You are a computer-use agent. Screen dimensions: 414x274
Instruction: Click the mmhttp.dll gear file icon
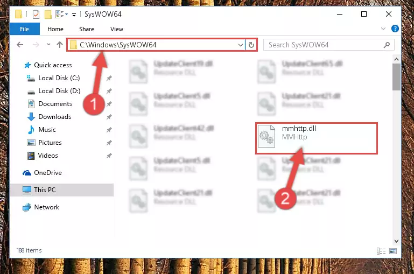[266, 136]
